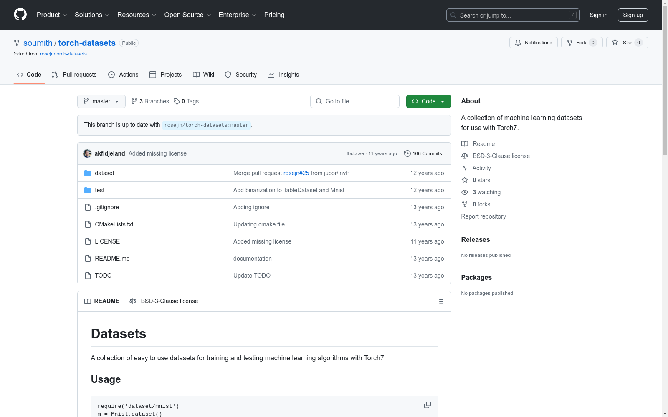The height and width of the screenshot is (417, 668).
Task: Expand the Product menu
Action: 52,15
